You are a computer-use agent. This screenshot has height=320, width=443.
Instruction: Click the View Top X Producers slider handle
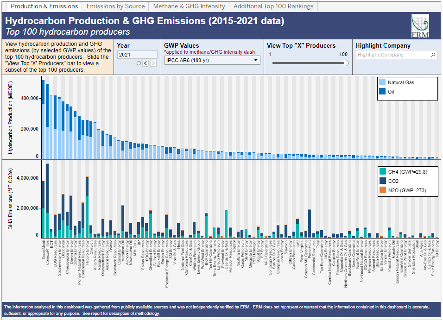[x=346, y=63]
